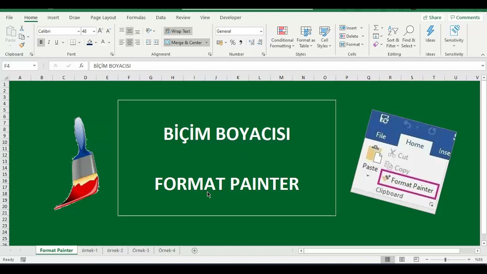Toggle Wrap Text

pos(178,31)
